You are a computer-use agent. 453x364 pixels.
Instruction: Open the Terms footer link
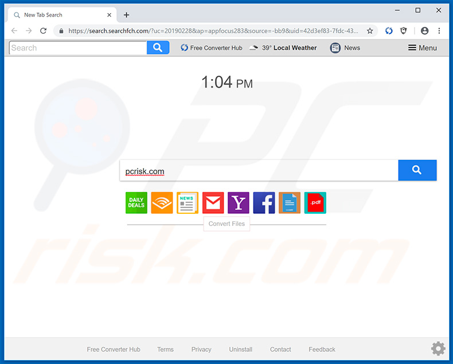point(165,349)
